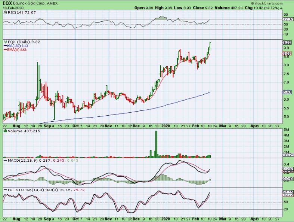This screenshot has height=222, width=294.
Task: Click the Chg +0.42 (+4.72%) value in header
Action: (x=265, y=7)
